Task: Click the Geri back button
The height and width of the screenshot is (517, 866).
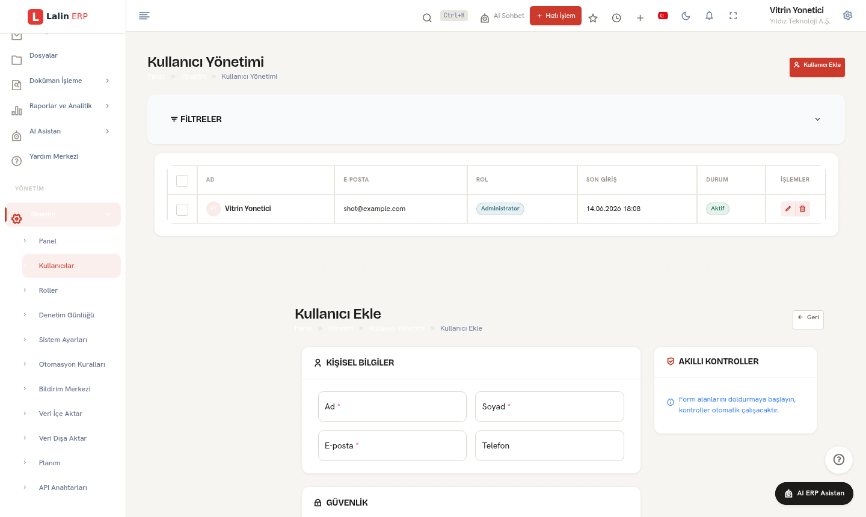Action: click(x=808, y=319)
